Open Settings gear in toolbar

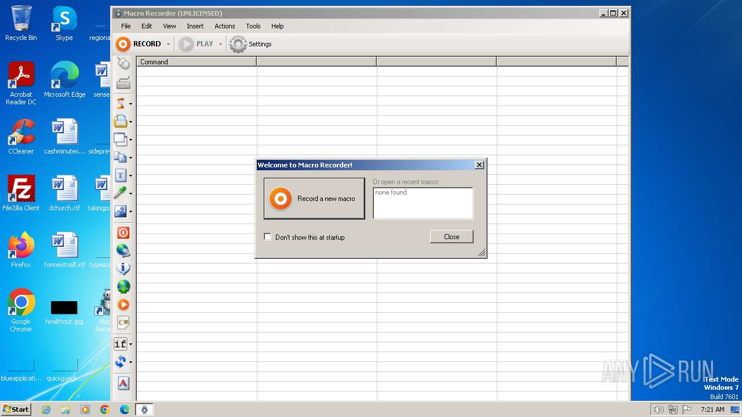[251, 44]
